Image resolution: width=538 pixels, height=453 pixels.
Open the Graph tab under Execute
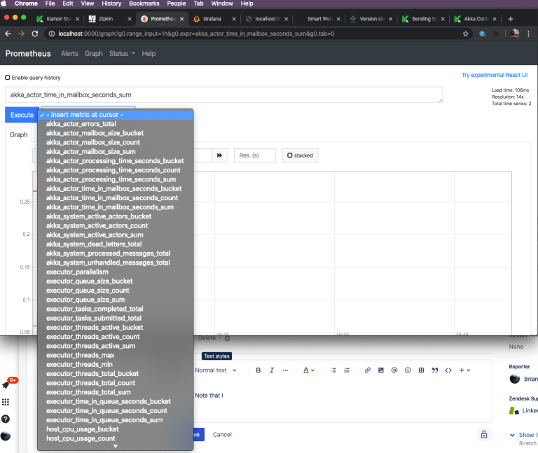coord(18,134)
